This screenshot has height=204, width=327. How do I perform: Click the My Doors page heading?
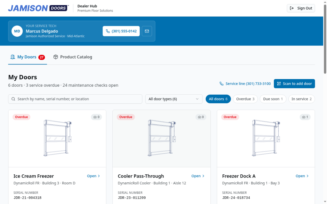coord(23,77)
